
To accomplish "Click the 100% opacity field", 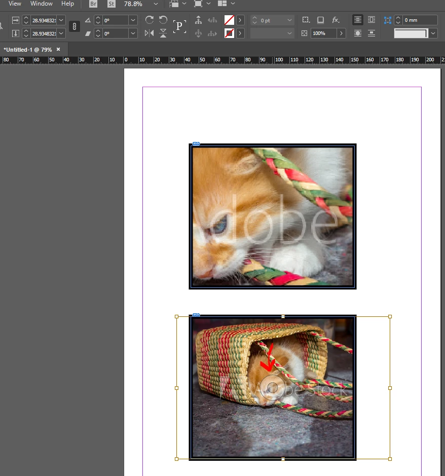I will [x=323, y=33].
